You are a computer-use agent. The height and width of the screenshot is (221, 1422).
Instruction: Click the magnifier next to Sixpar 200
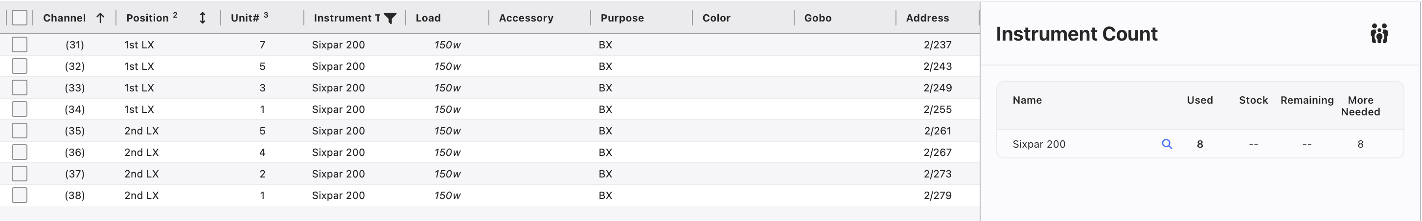[1167, 144]
